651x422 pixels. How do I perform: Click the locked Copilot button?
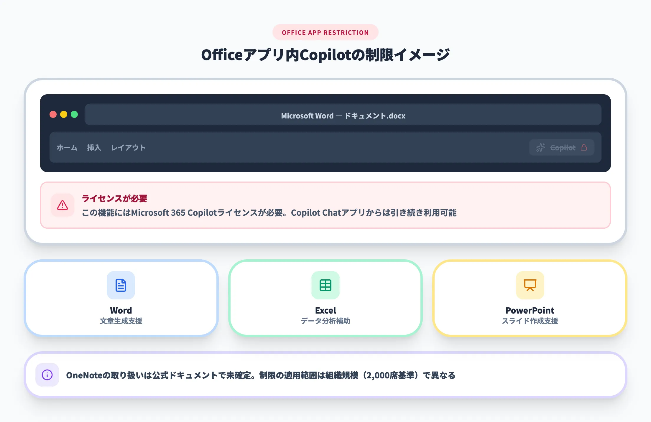pyautogui.click(x=561, y=147)
